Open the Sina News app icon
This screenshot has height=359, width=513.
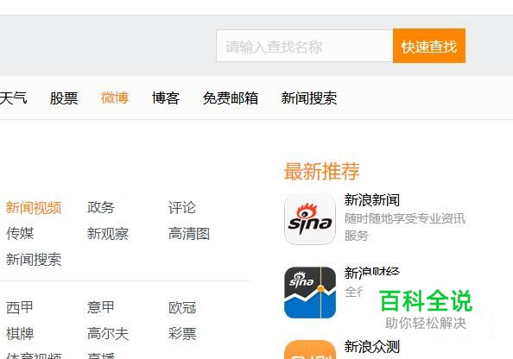pos(310,219)
